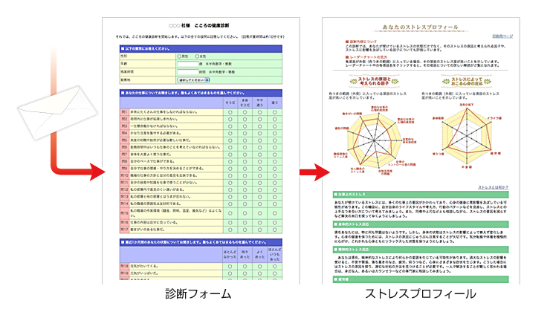Viewport: 550px width, 312px height.
Task: Choose 違う for question 問1
Action: (275, 112)
